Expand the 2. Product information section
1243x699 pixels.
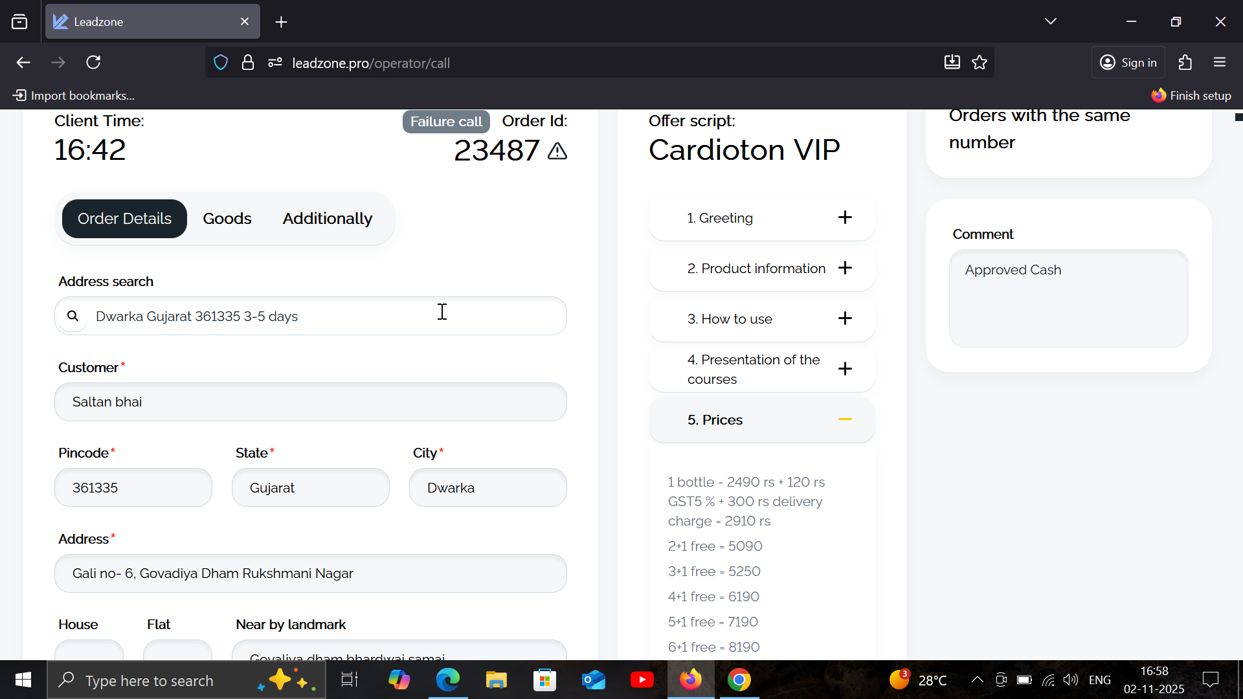point(844,268)
